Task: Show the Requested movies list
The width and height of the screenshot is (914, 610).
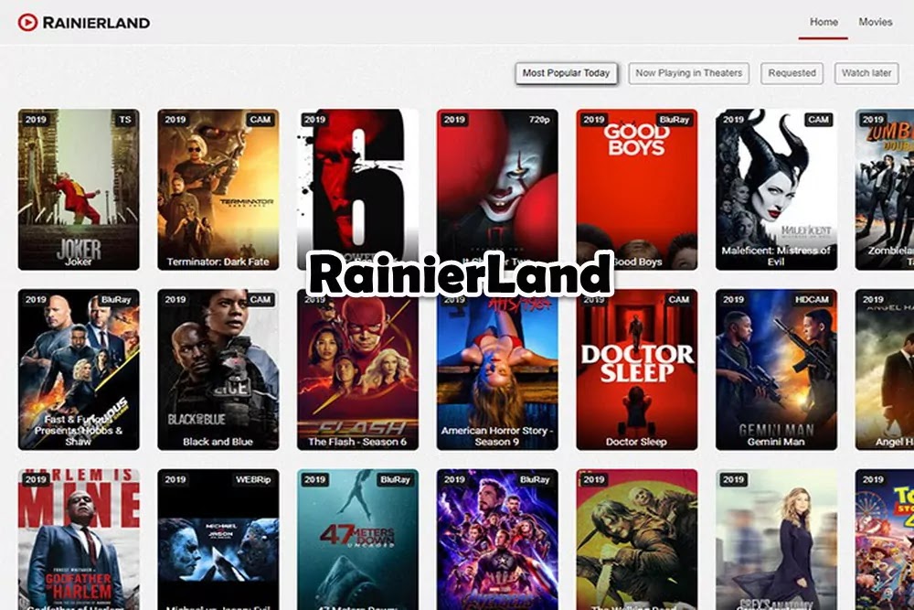Action: (792, 73)
